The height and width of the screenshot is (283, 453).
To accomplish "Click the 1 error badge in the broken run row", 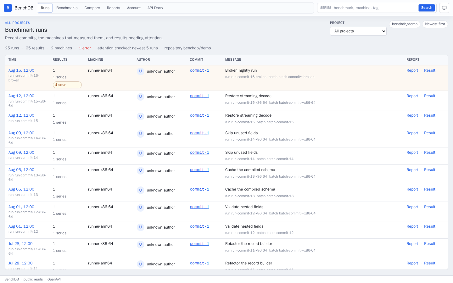I will [67, 85].
